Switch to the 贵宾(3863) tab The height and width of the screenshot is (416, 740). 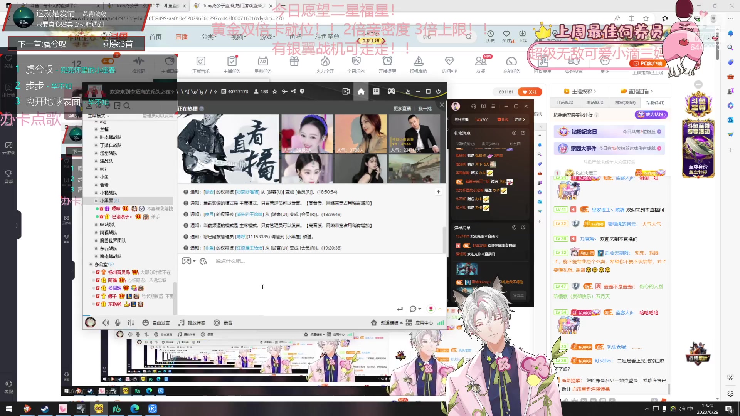625,102
